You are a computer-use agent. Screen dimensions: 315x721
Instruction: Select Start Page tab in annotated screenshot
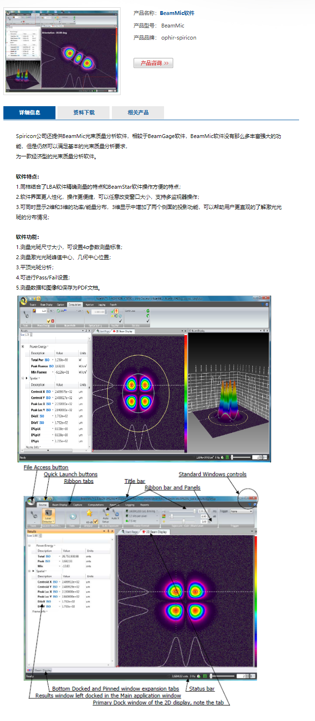[x=129, y=531]
